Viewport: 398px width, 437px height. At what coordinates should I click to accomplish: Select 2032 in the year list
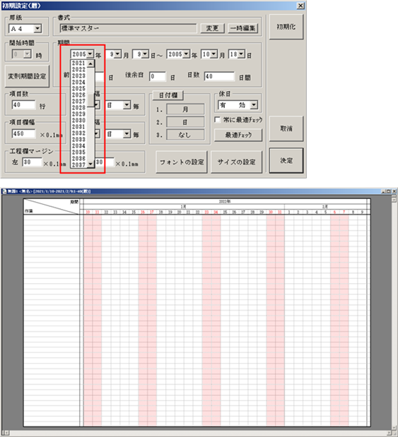tap(78, 133)
